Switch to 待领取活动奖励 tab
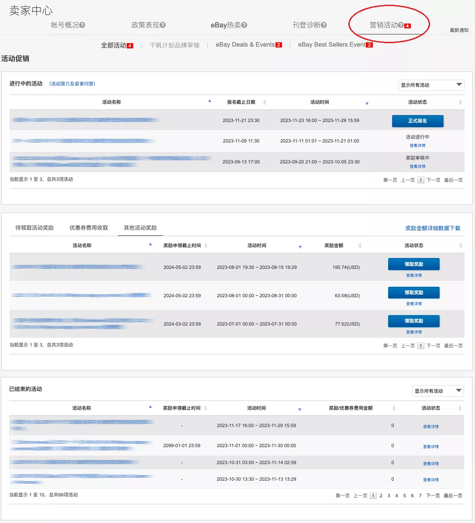Image resolution: width=475 pixels, height=523 pixels. point(34,228)
